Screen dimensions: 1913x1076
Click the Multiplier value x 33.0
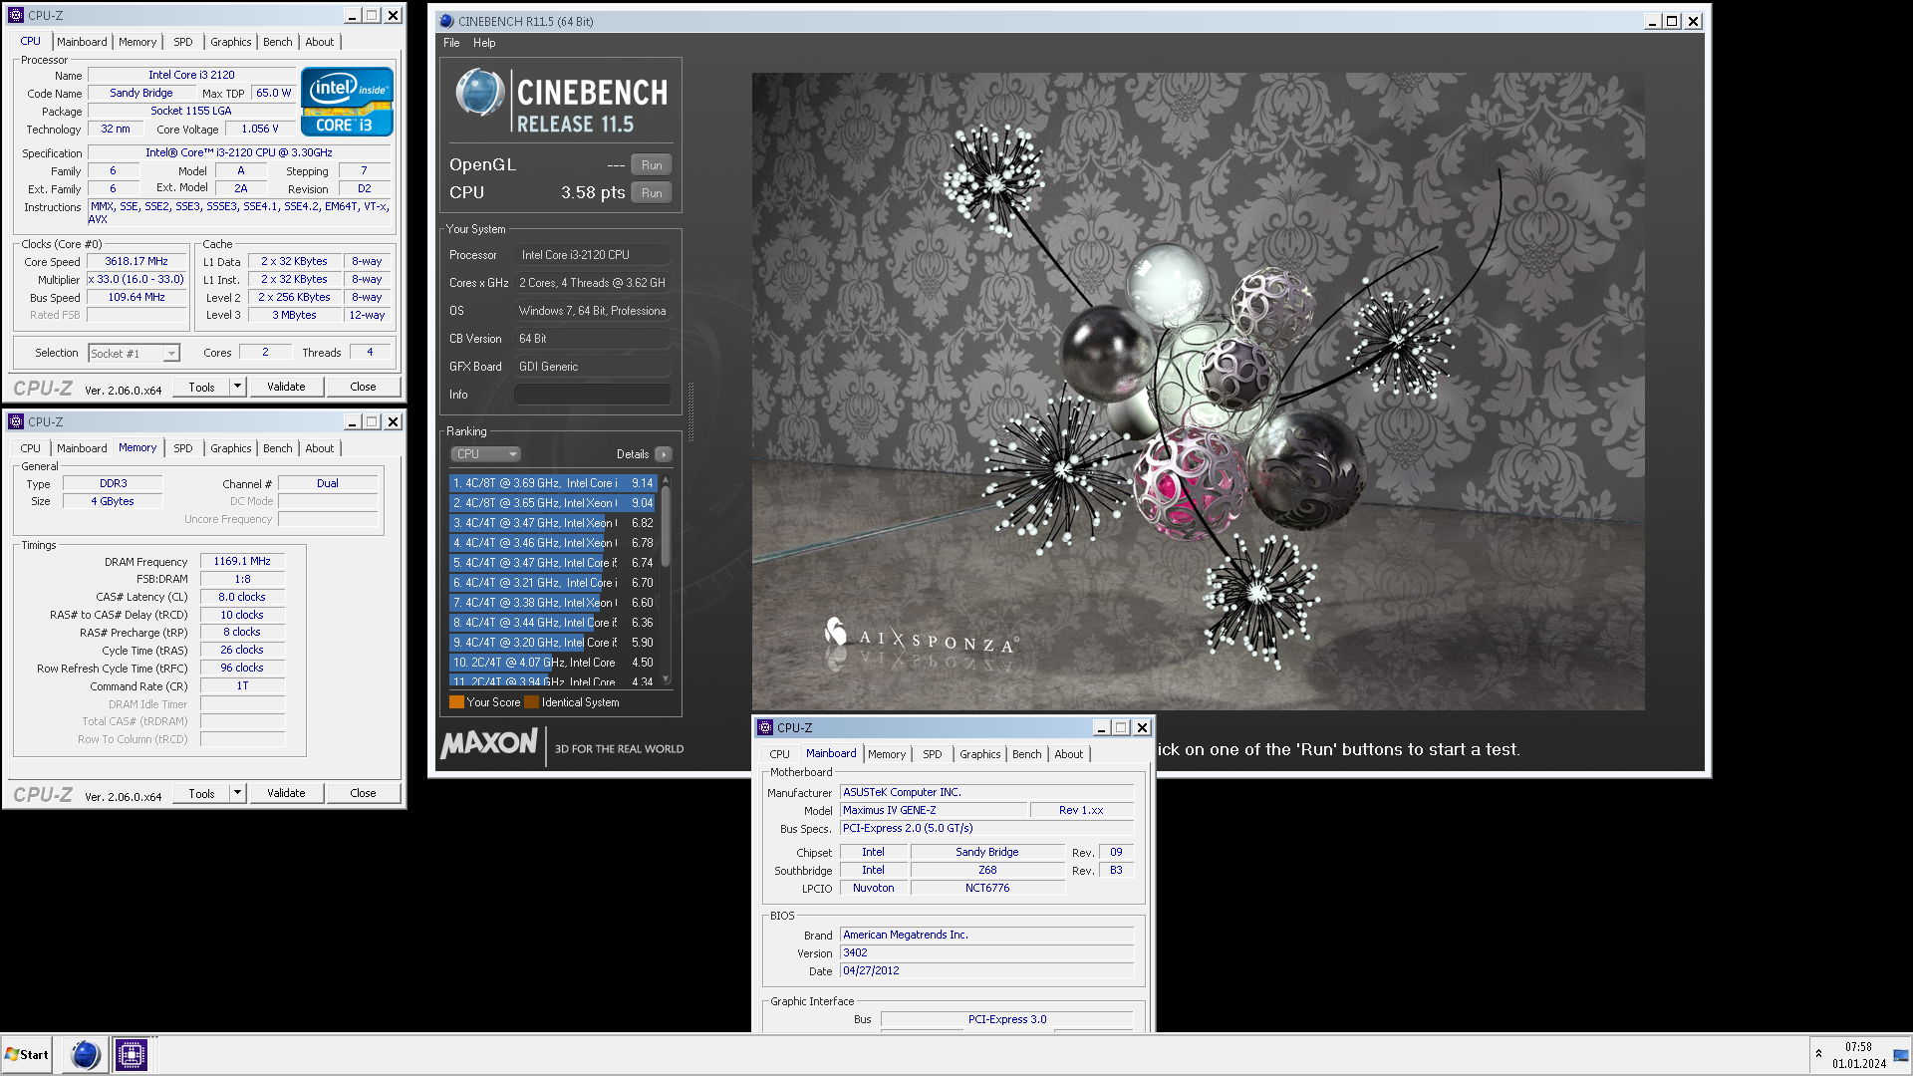pyautogui.click(x=137, y=279)
